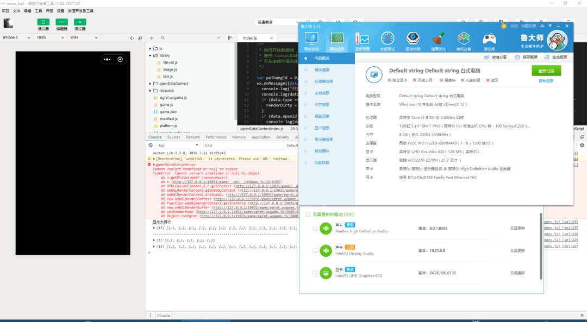
Task: Click the bottom drawer kebab menu icon
Action: click(151, 315)
